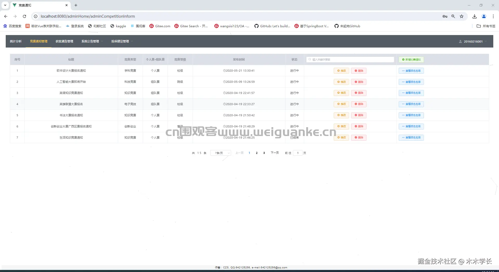Viewport: 499px width, 272px height.
Task: Switch to the 统计分析 menu
Action: pyautogui.click(x=16, y=41)
